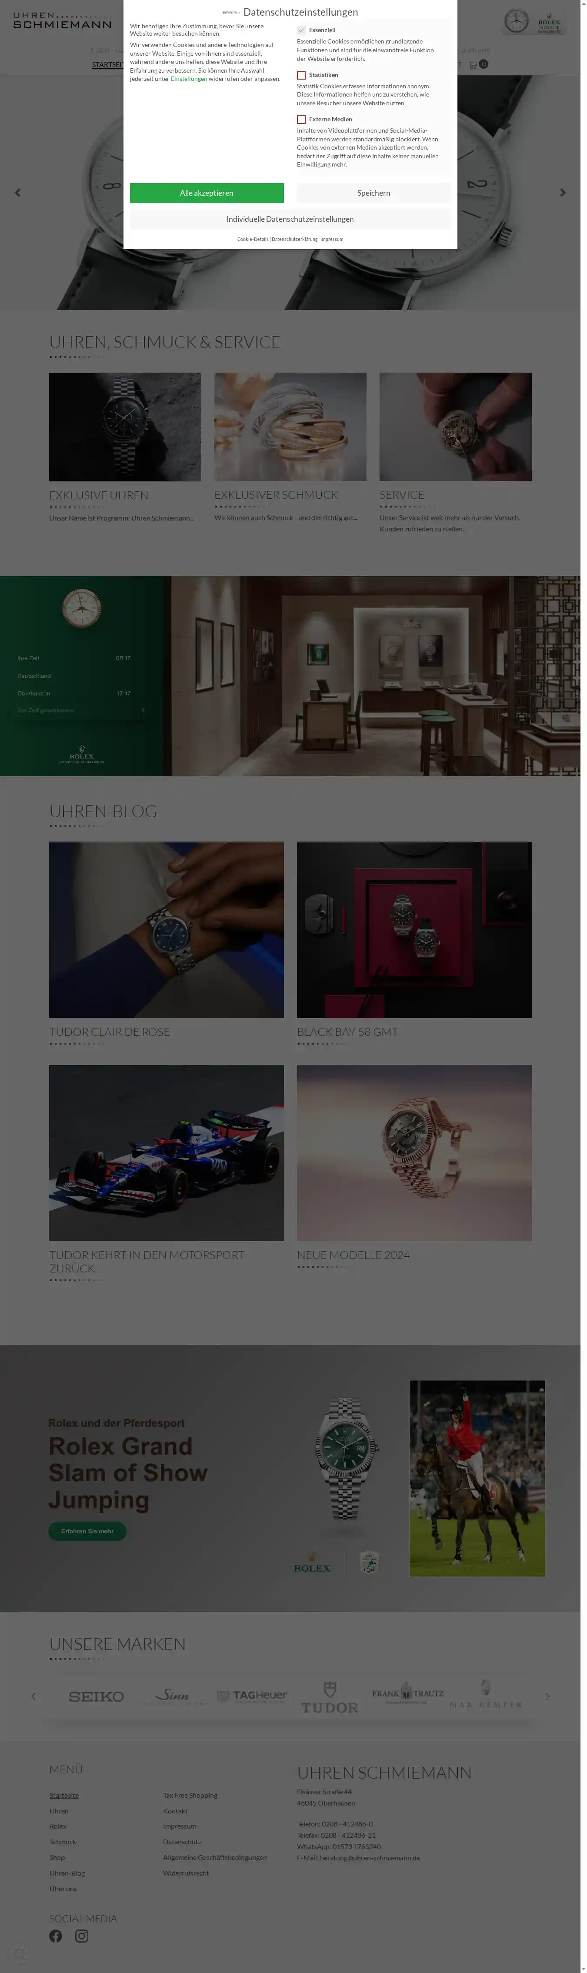Screen dimensions: 587x1973
Task: Click the Rolex clock badge in header
Action: [534, 21]
